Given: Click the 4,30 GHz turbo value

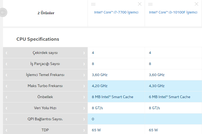Looking at the screenshot, I should [157, 86].
